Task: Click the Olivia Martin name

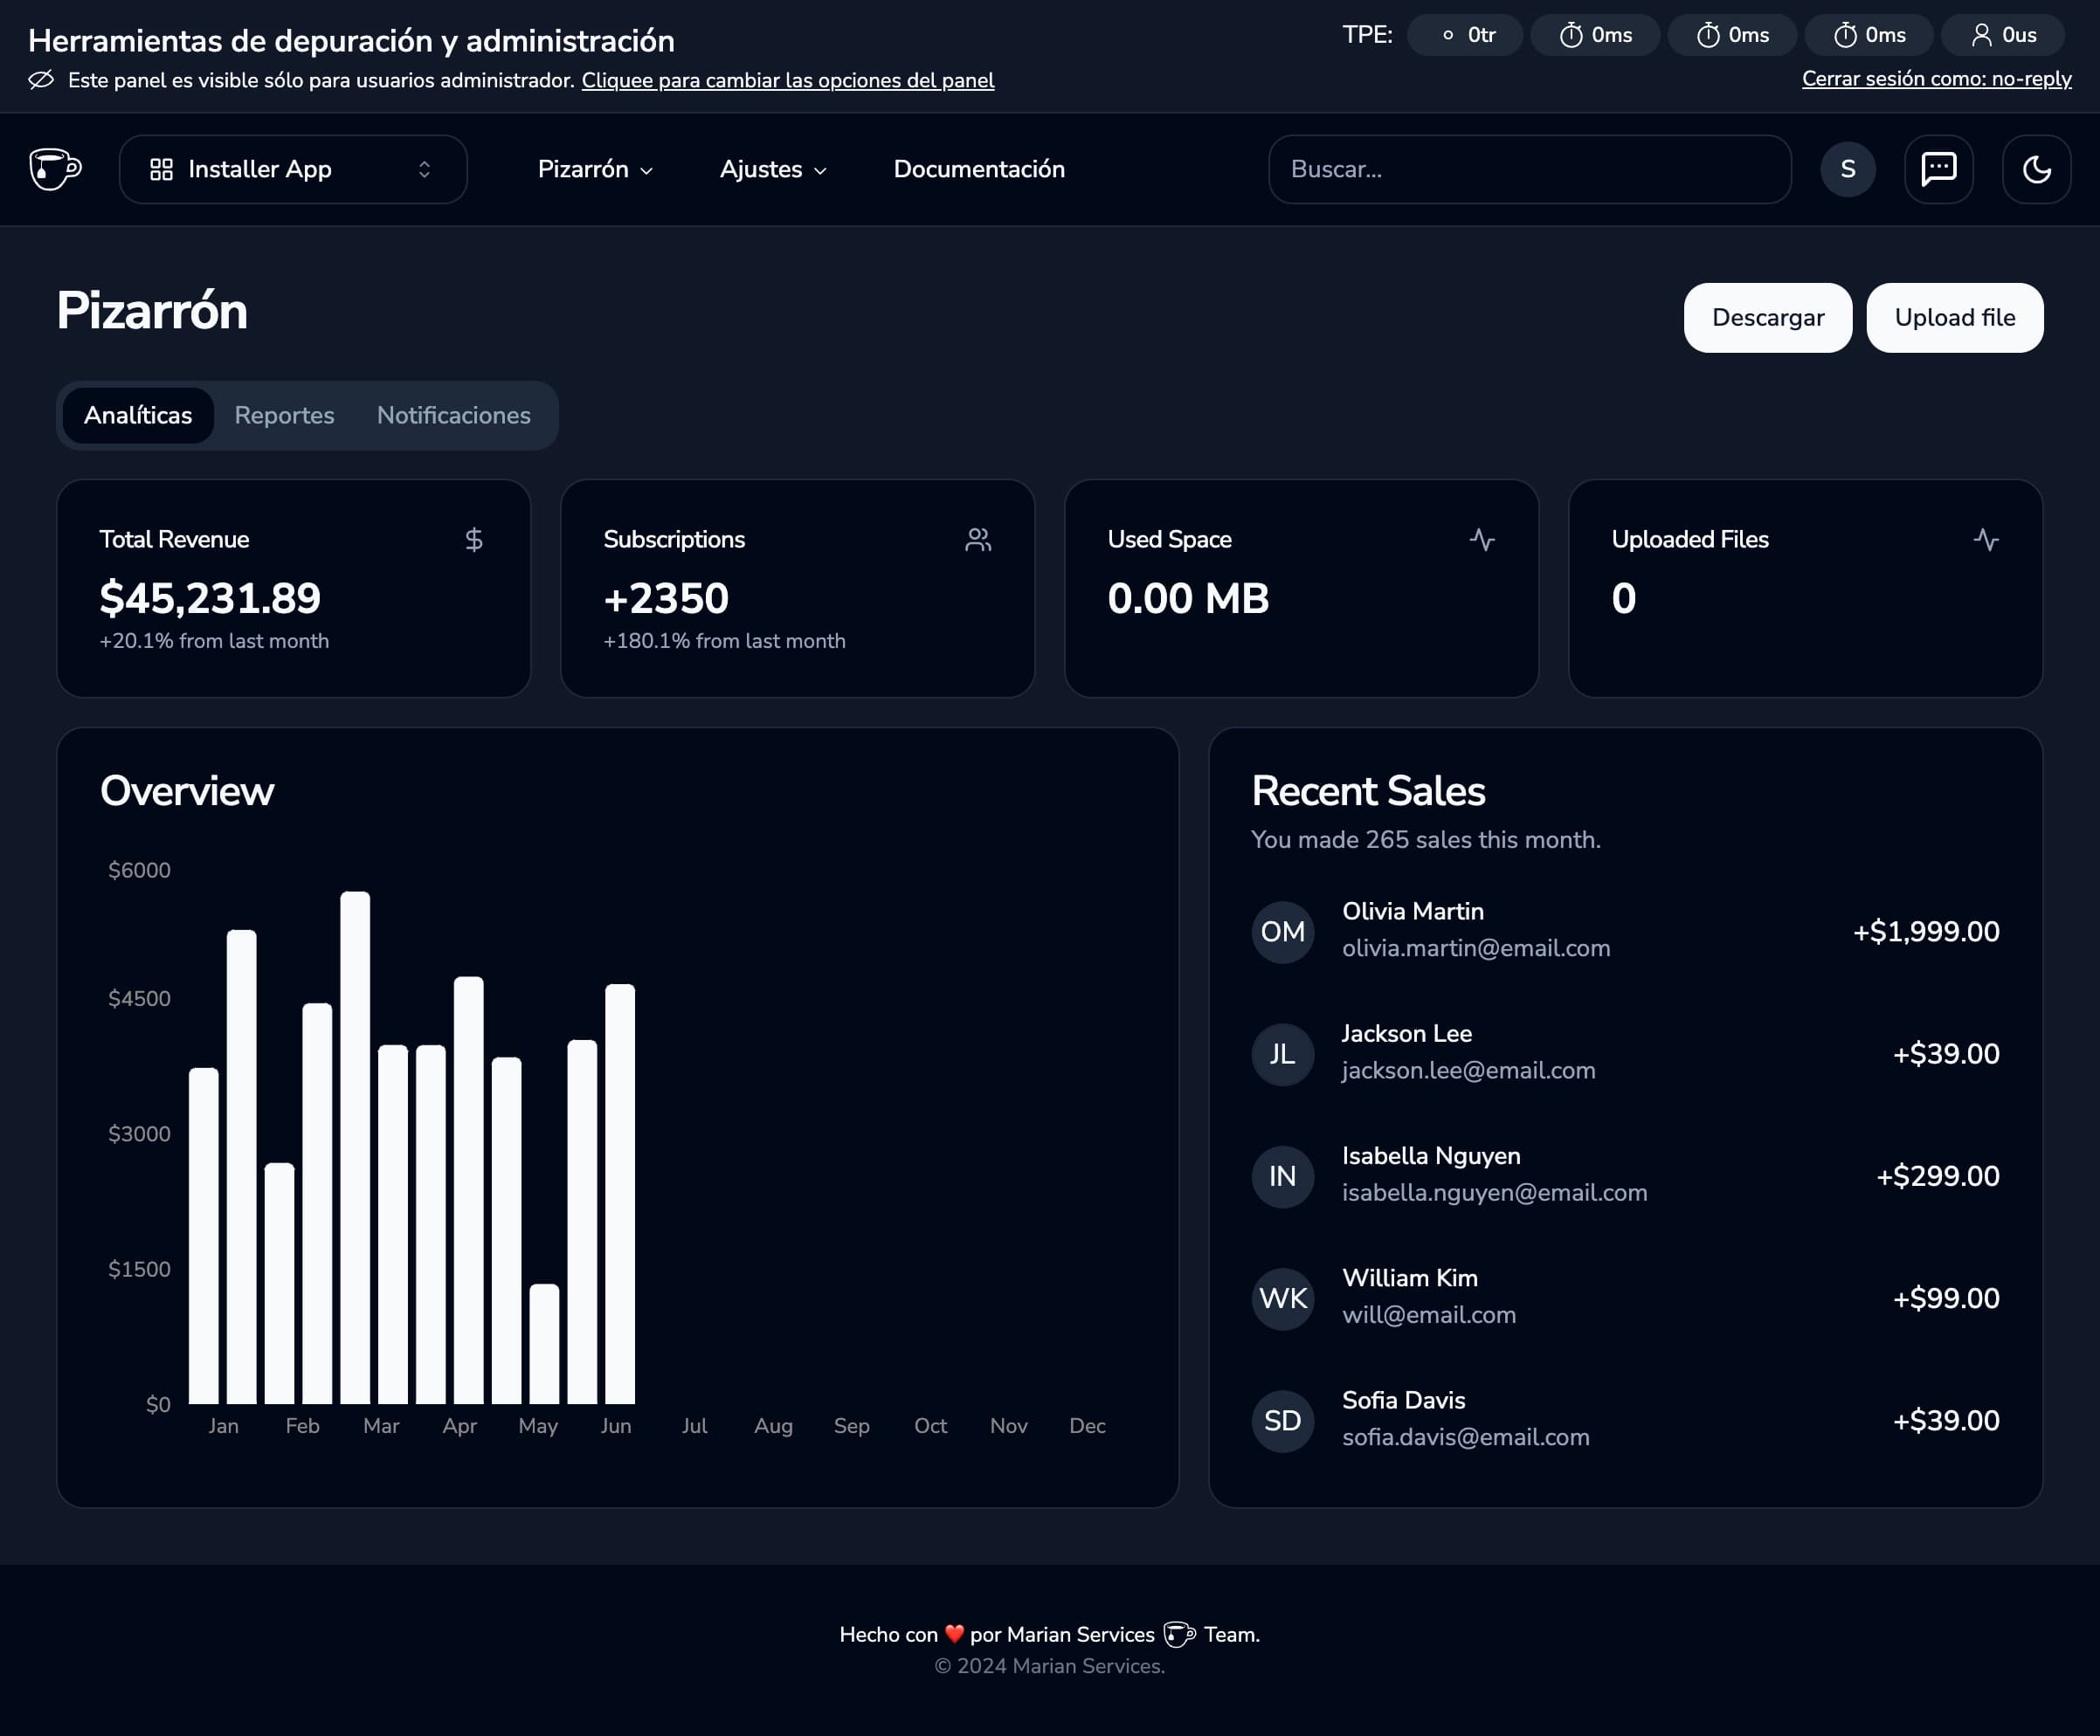Action: pos(1412,912)
